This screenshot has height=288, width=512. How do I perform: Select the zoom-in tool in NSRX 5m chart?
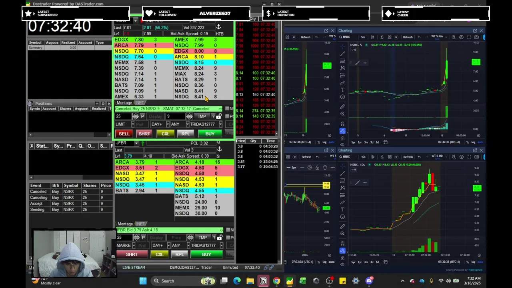pyautogui.click(x=342, y=114)
